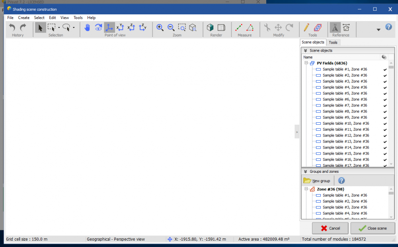Activate the orbit rotation view tool
398x247 pixels.
click(x=98, y=27)
